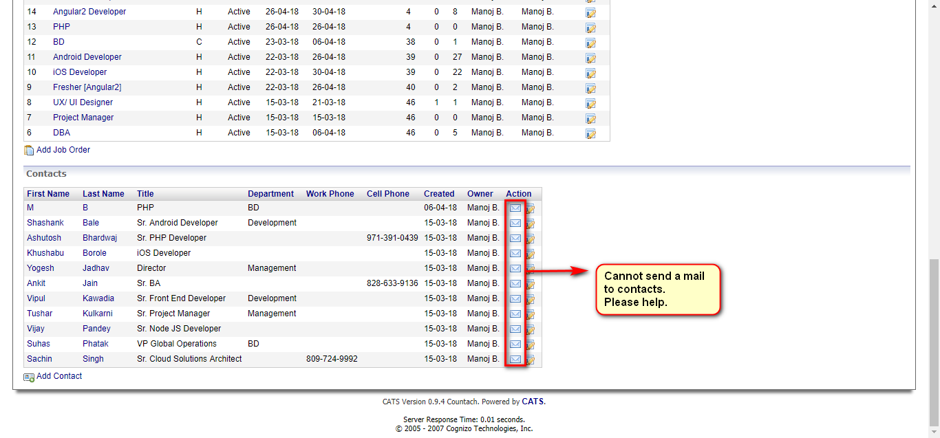Click the email icon for Shashank Bale
The width and height of the screenshot is (940, 438).
pos(515,223)
